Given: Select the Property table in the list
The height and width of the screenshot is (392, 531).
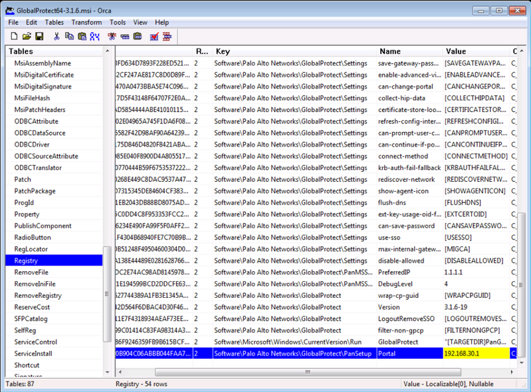Looking at the screenshot, I should click(x=27, y=214).
